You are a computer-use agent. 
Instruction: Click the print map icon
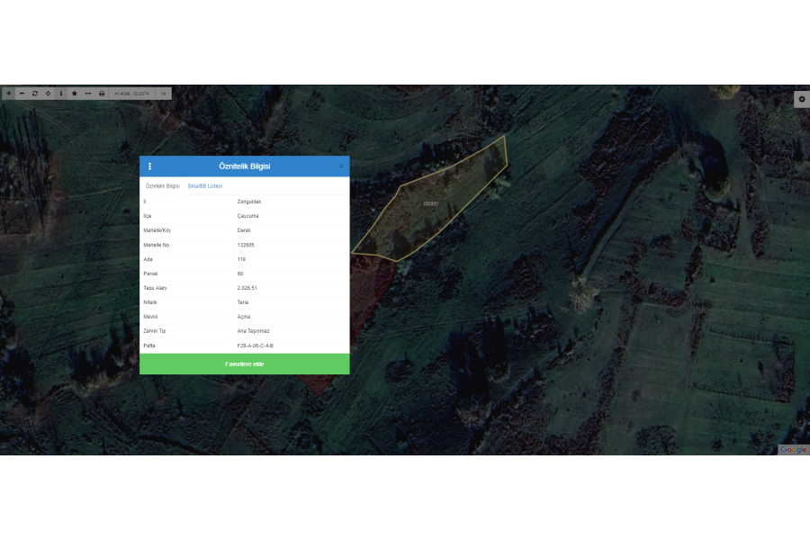pyautogui.click(x=102, y=94)
